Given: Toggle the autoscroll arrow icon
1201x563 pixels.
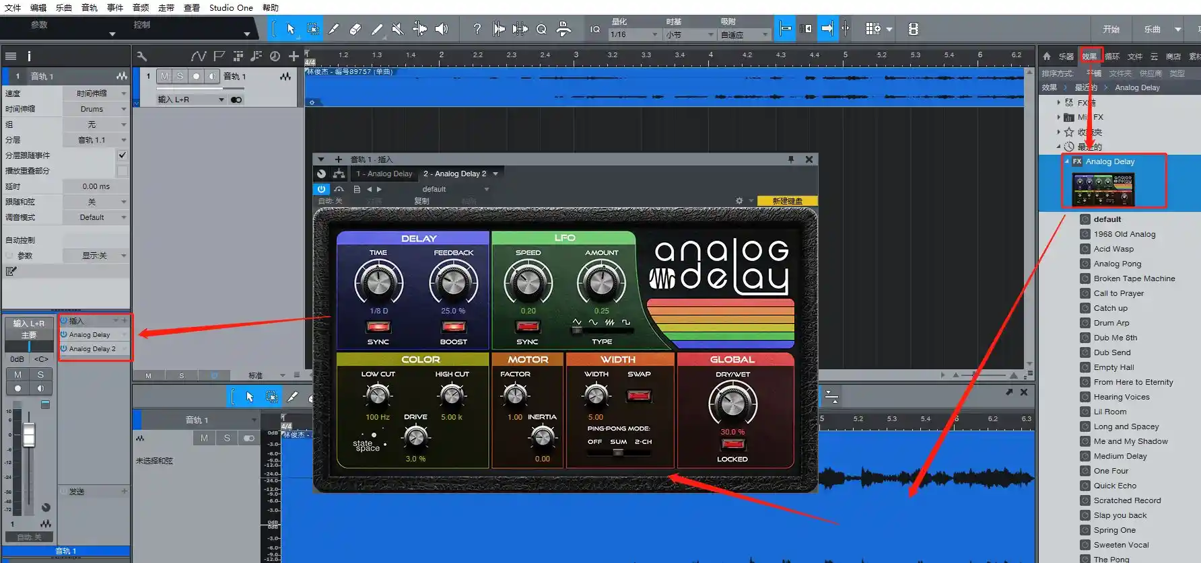Looking at the screenshot, I should [827, 28].
